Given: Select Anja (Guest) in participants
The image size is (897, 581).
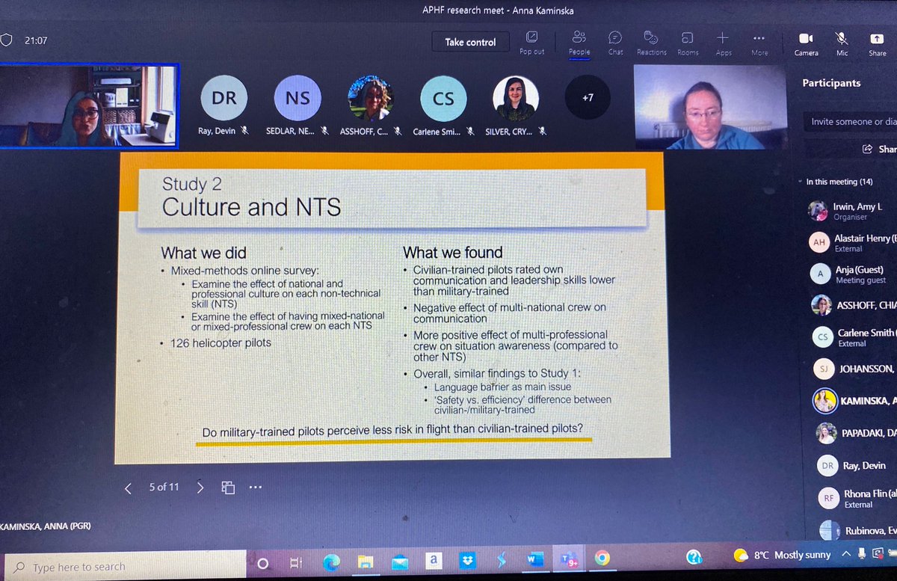Looking at the screenshot, I should (852, 274).
